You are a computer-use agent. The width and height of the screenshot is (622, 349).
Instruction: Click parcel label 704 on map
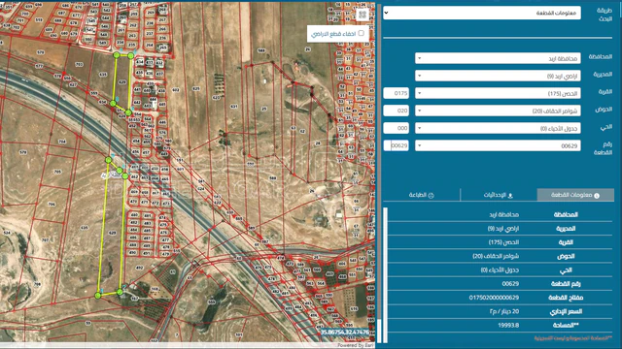pyautogui.click(x=62, y=142)
